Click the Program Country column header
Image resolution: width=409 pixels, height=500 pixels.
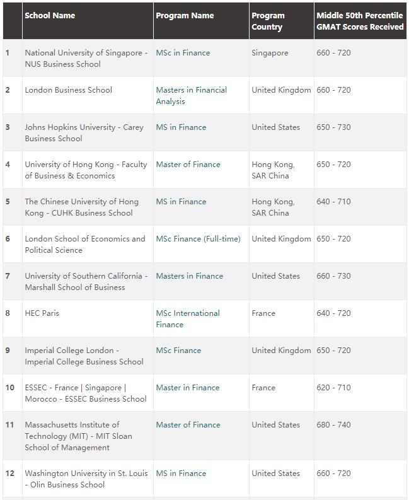pos(268,21)
